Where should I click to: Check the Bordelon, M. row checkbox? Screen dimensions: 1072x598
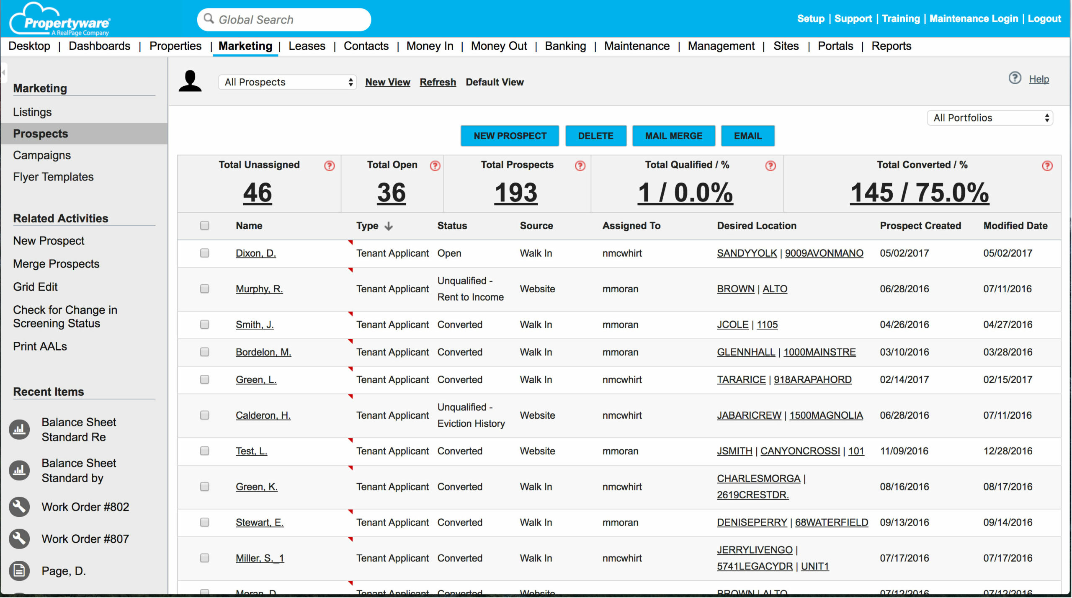[204, 352]
